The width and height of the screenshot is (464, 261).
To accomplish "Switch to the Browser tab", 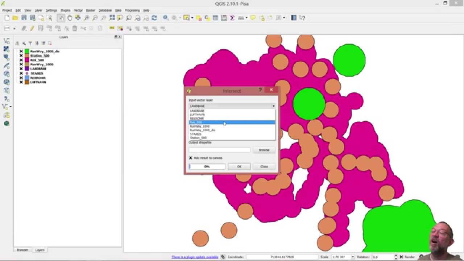I will tap(22, 250).
